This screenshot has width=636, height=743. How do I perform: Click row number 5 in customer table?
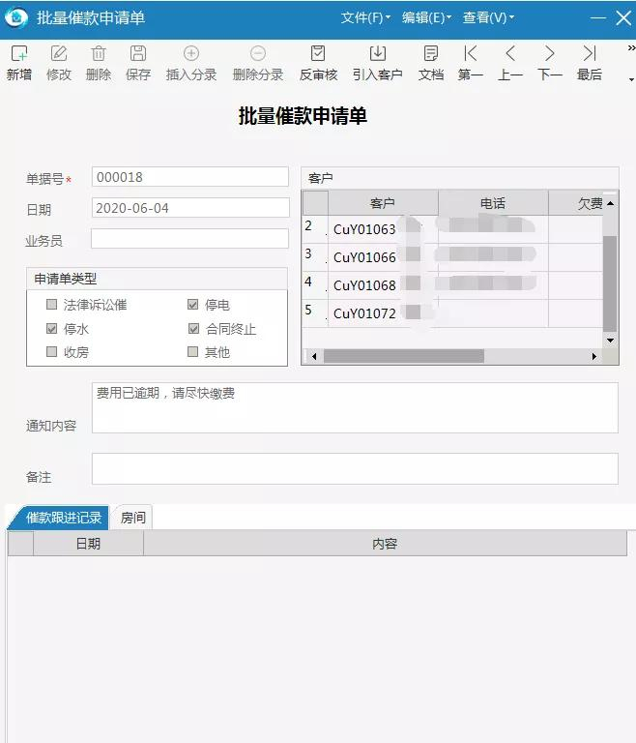(x=315, y=313)
